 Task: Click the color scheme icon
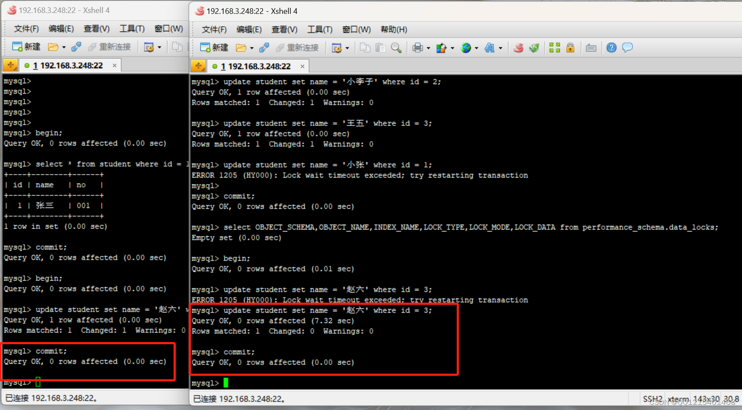click(x=441, y=48)
